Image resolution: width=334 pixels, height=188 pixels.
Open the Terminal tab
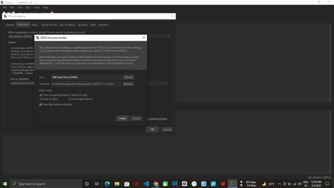pyautogui.click(x=83, y=25)
